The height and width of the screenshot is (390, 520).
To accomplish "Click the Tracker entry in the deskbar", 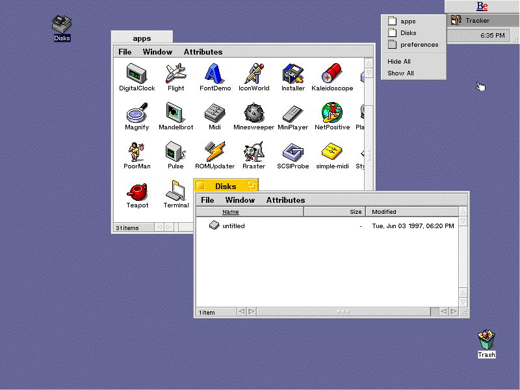I will [483, 21].
